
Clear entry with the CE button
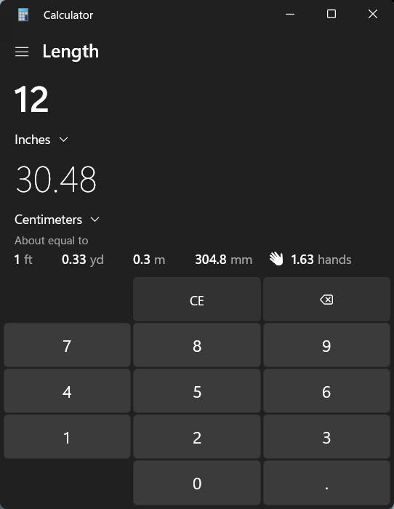tap(197, 300)
